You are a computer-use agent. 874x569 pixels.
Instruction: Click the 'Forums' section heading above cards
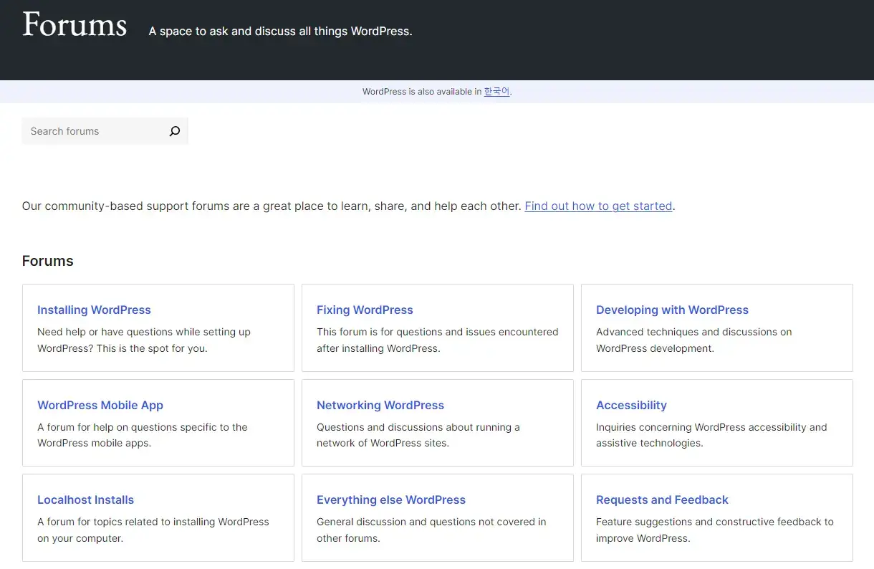tap(48, 262)
